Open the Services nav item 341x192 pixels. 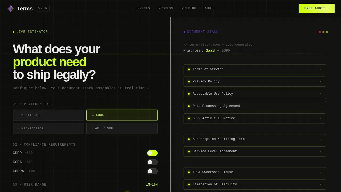(x=142, y=9)
